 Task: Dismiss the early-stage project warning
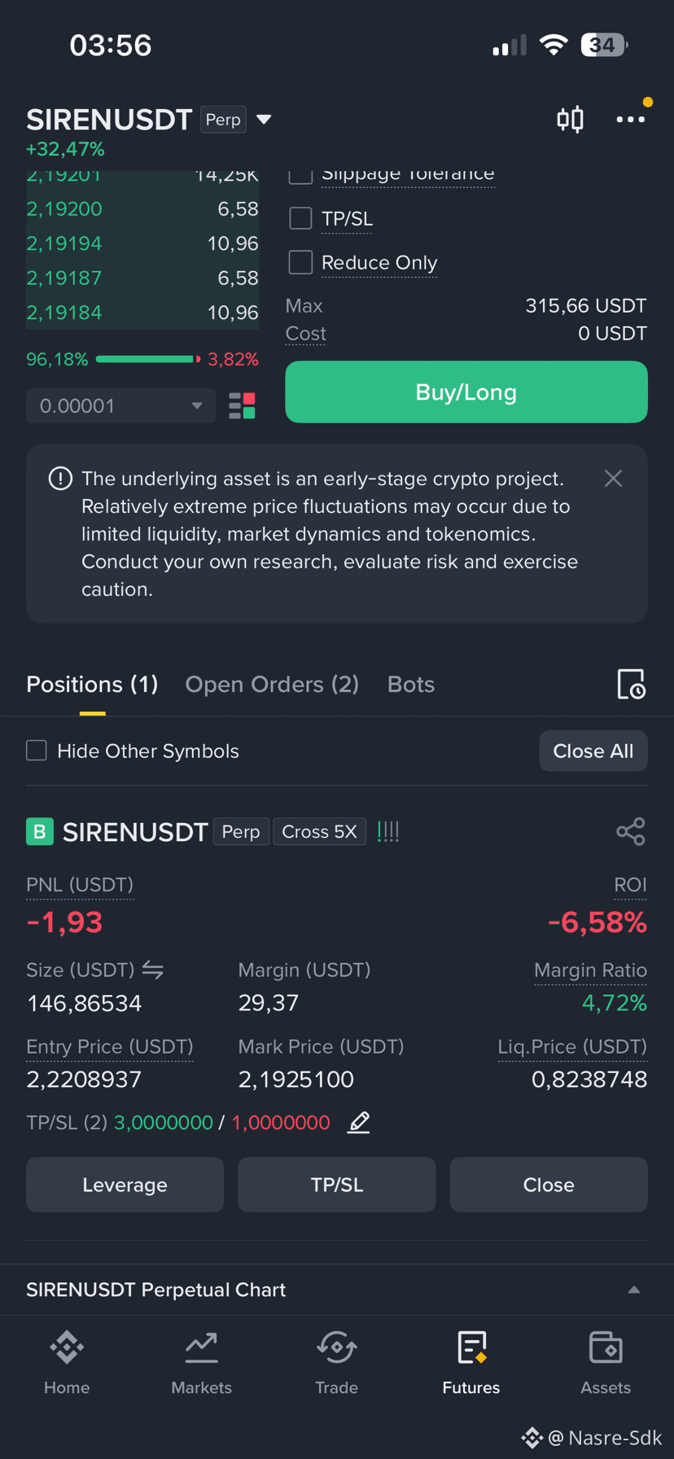(x=614, y=479)
